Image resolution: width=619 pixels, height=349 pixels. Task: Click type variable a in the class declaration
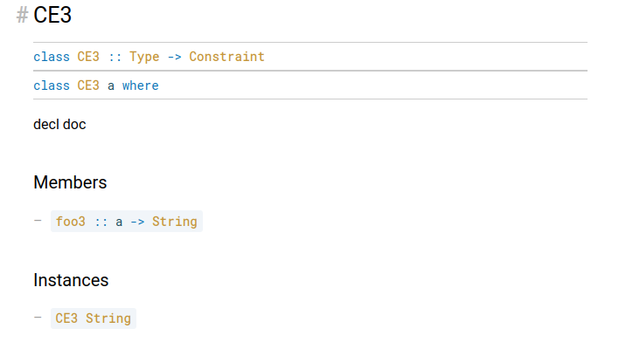111,86
